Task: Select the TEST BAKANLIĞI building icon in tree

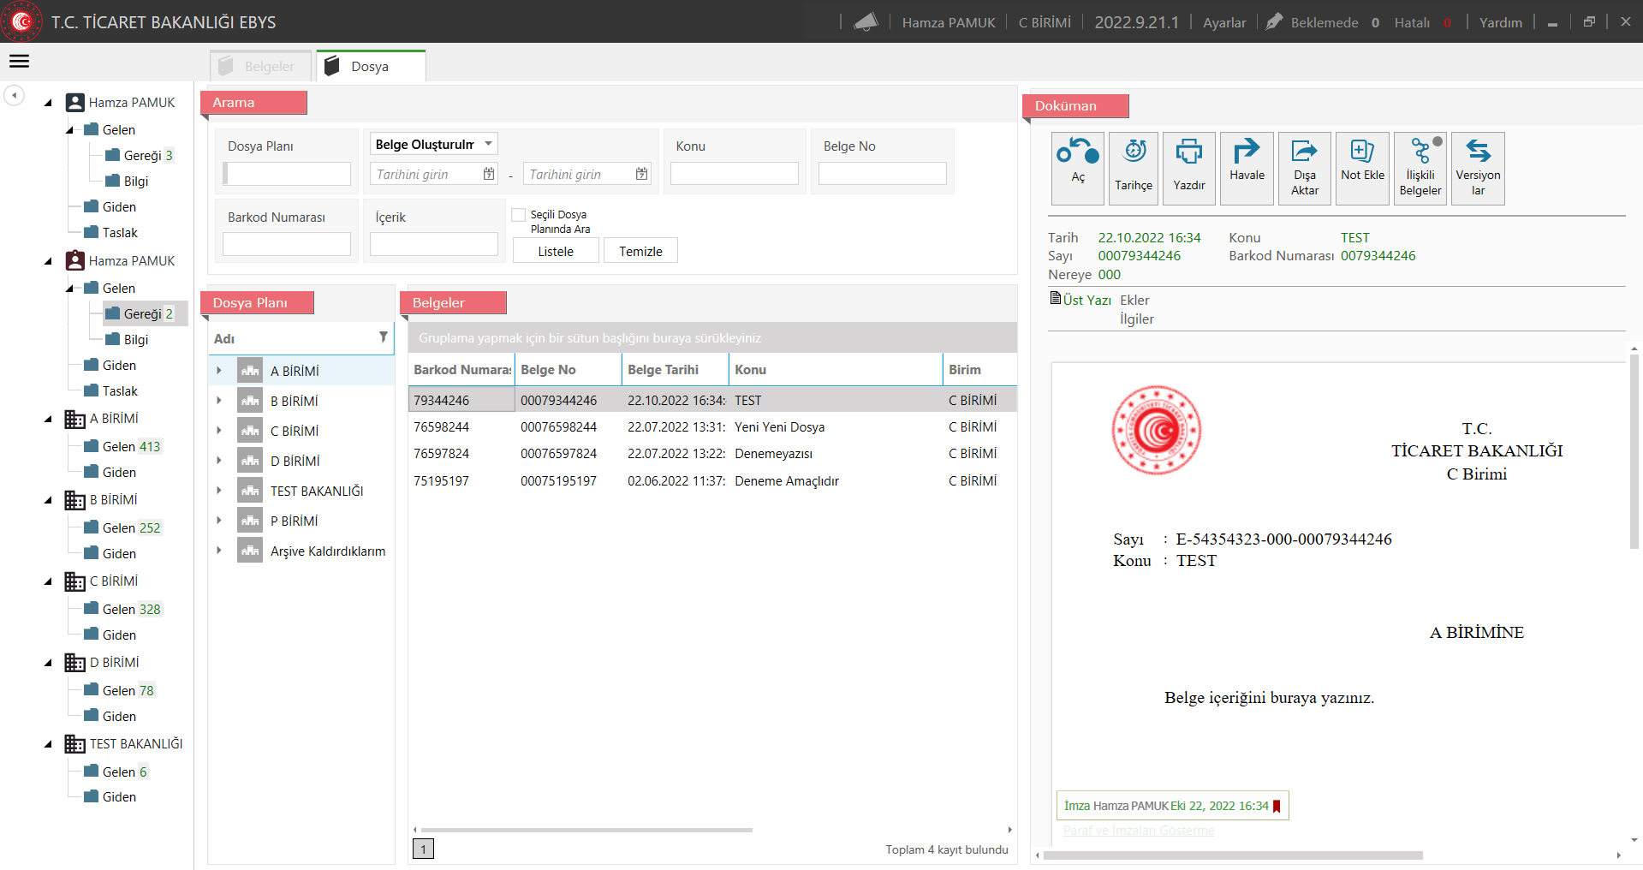Action: [x=74, y=744]
